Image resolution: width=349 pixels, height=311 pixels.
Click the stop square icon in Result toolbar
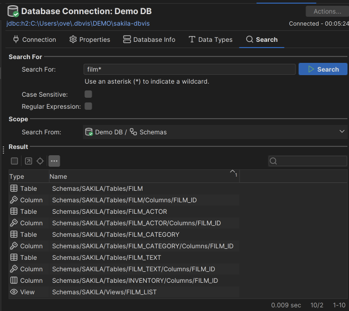15,161
